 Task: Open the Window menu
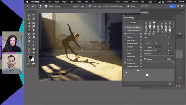click(135, 2)
